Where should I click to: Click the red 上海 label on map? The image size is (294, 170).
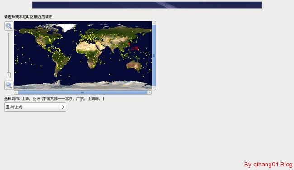[x=135, y=48]
